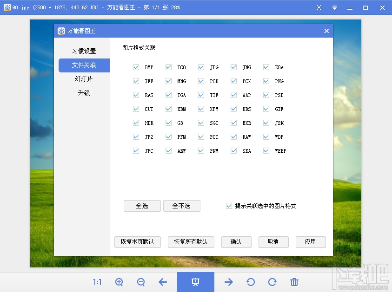Toggle the TGA format checkbox
The width and height of the screenshot is (392, 292).
point(168,95)
